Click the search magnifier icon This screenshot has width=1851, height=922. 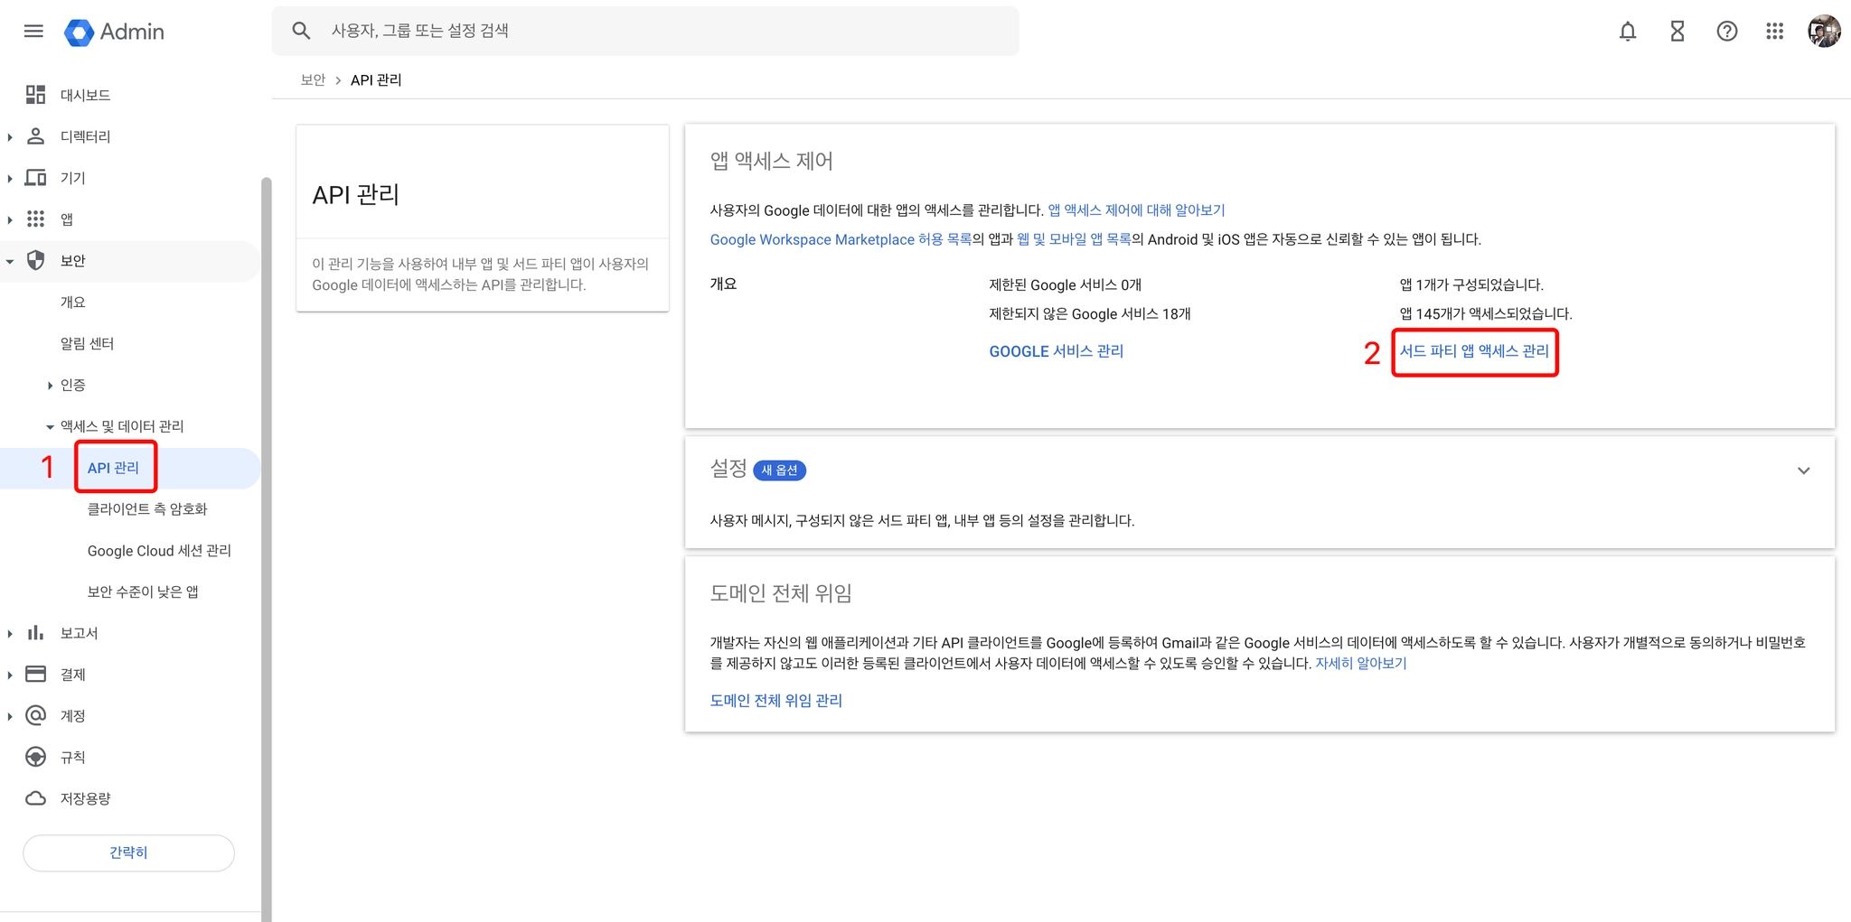tap(301, 31)
